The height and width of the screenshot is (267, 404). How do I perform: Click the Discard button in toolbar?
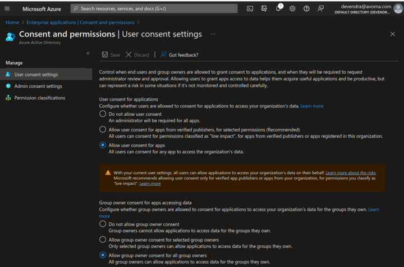(x=137, y=55)
